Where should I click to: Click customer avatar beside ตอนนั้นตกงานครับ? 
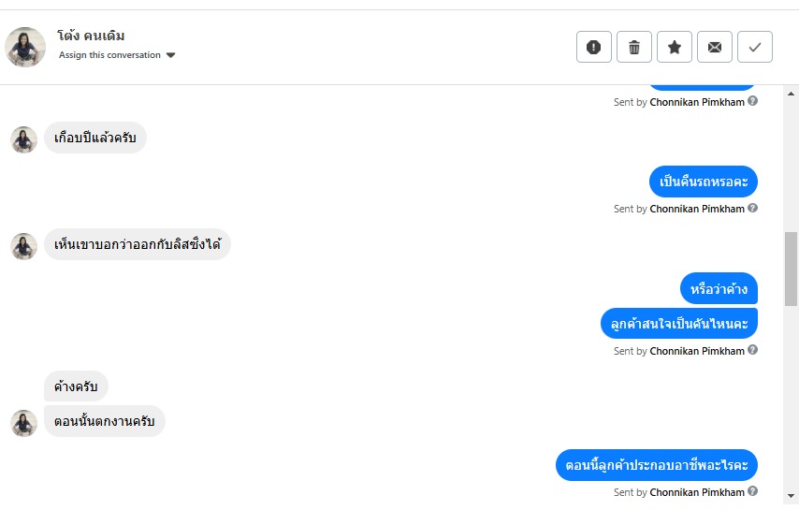tap(23, 422)
